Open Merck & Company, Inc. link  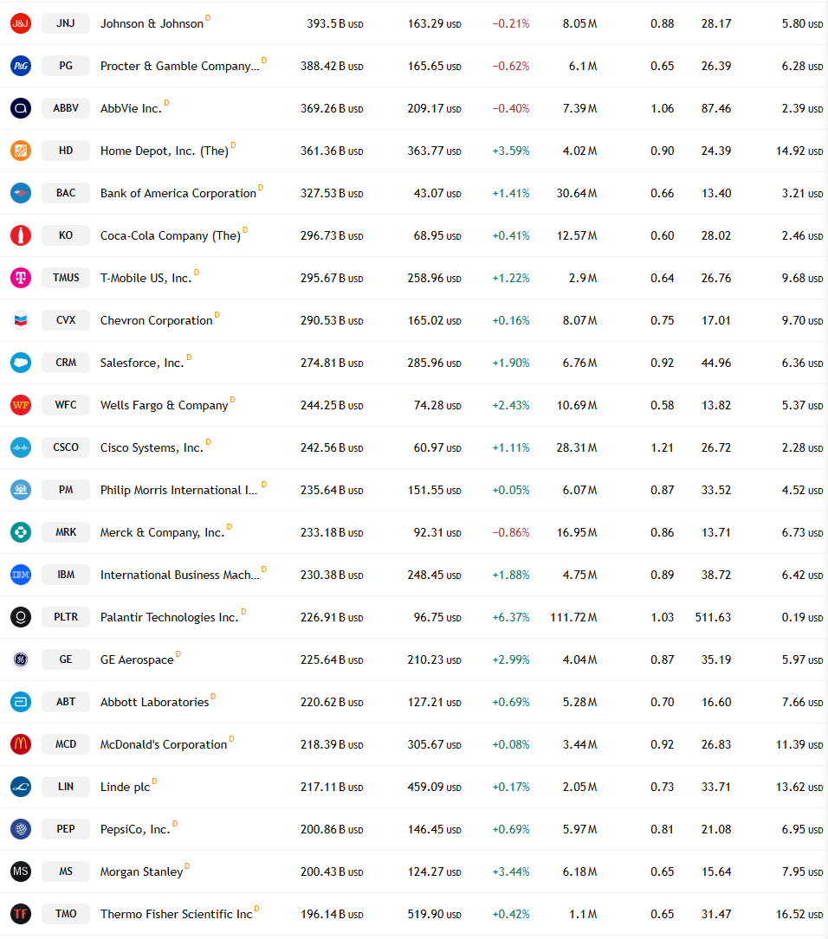click(x=162, y=533)
